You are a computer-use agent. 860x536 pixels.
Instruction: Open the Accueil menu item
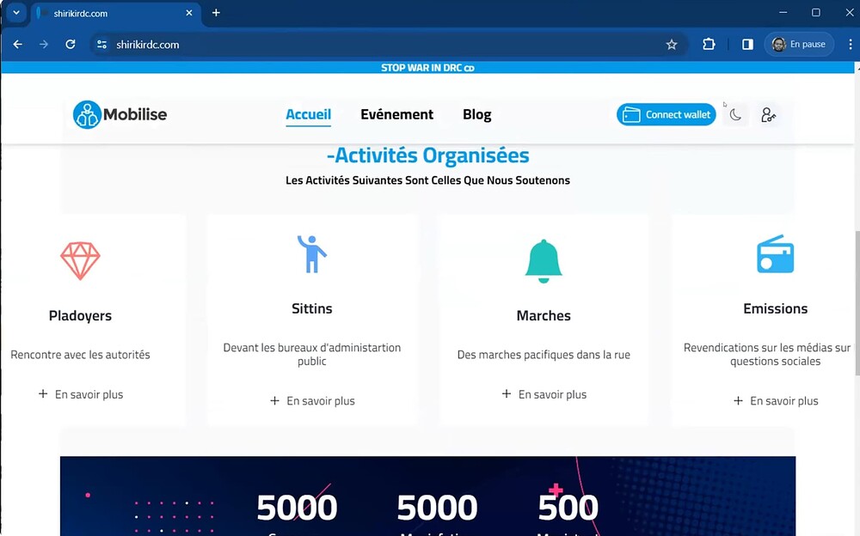click(308, 114)
